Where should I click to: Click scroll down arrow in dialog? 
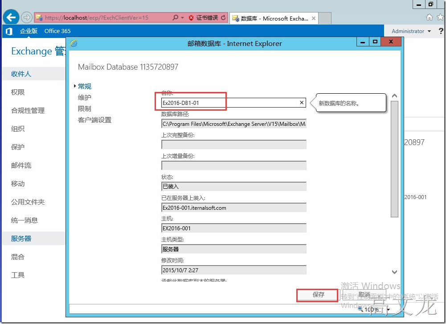pos(394,272)
